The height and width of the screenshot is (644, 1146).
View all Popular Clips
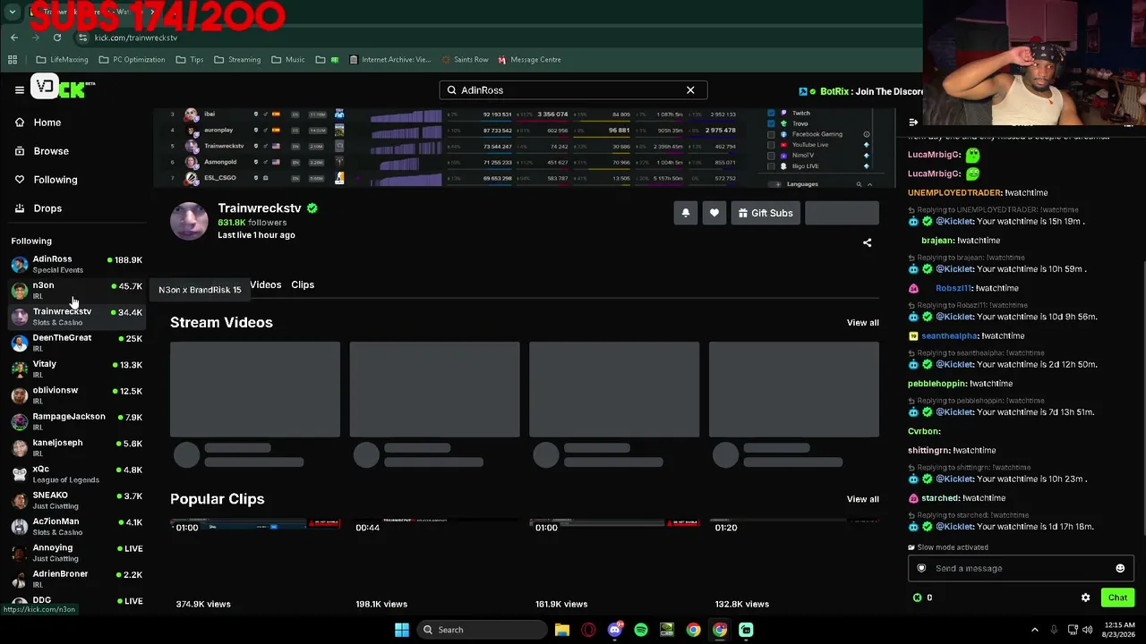pos(863,499)
